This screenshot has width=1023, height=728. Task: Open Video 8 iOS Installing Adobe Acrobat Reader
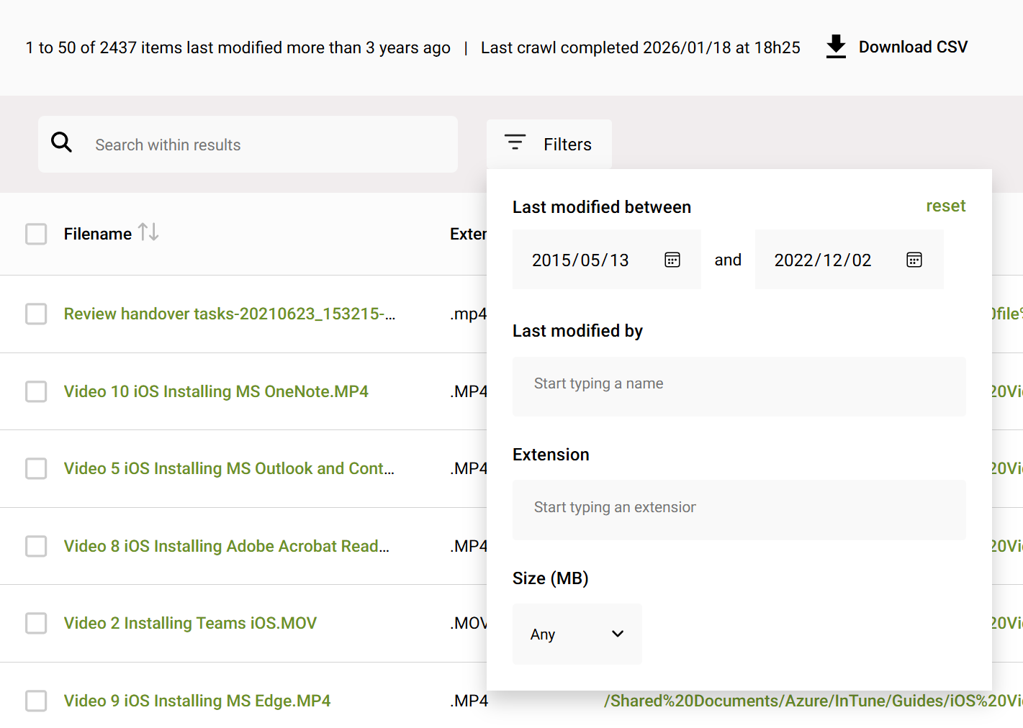coord(226,546)
